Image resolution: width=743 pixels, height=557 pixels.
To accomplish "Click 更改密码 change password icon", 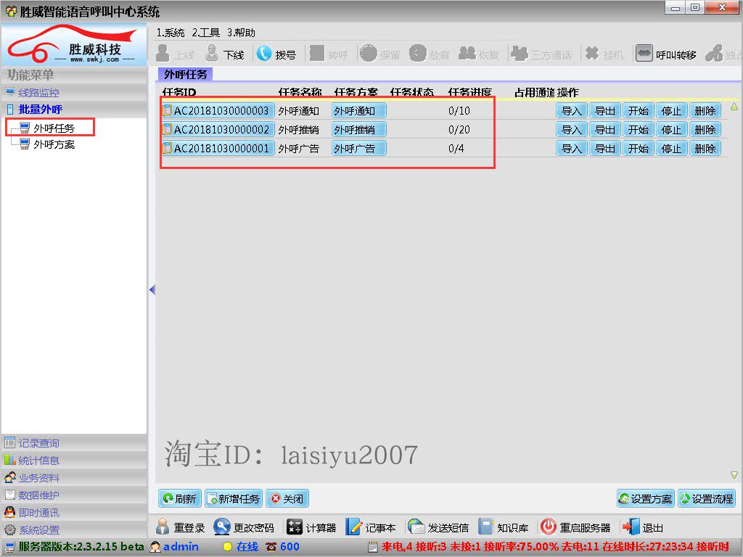I will click(222, 527).
